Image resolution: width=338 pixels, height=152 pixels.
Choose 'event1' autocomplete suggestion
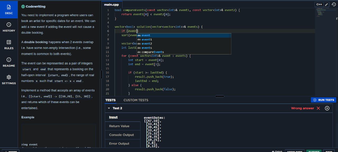pos(184,39)
